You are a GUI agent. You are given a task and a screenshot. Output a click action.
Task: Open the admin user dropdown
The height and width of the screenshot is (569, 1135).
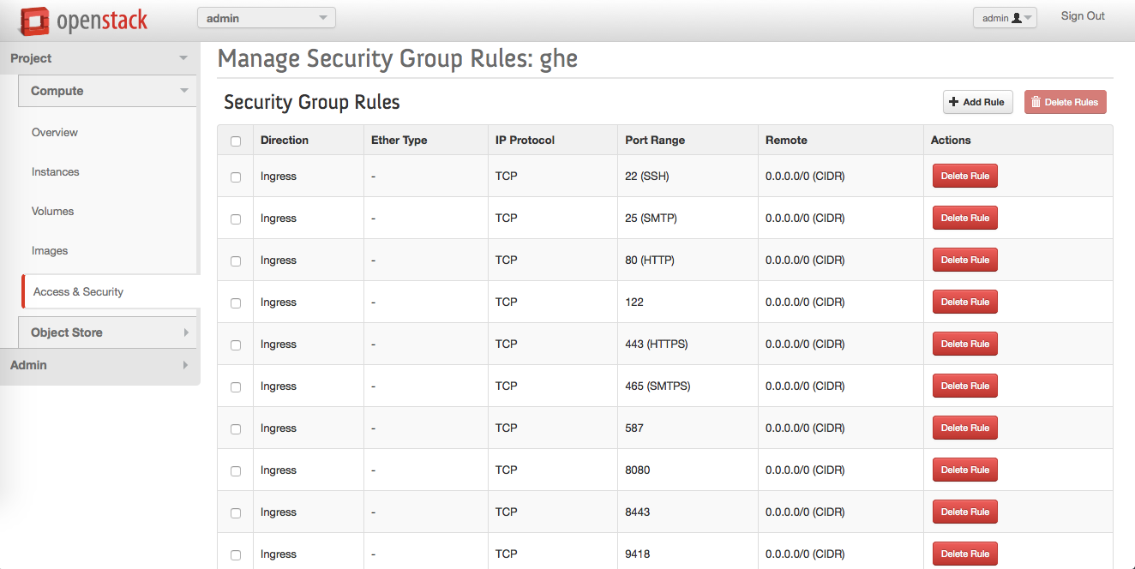click(1005, 18)
